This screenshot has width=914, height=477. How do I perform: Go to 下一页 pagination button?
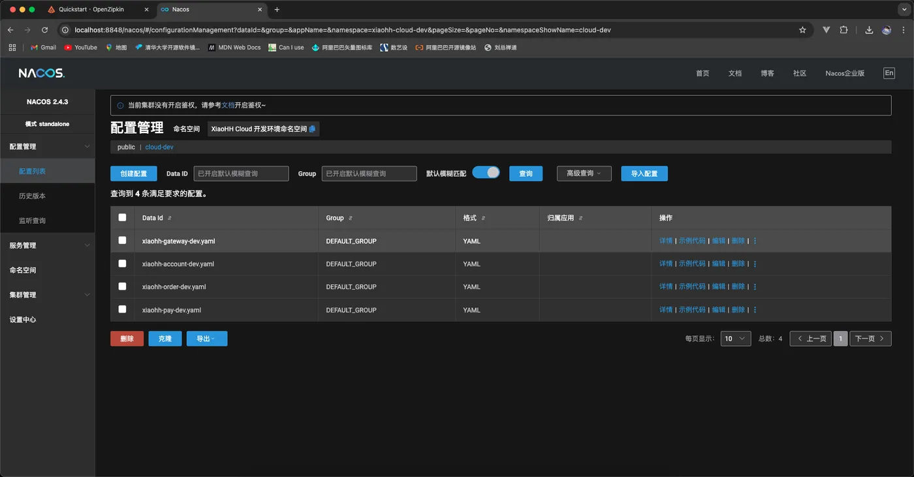tap(870, 339)
